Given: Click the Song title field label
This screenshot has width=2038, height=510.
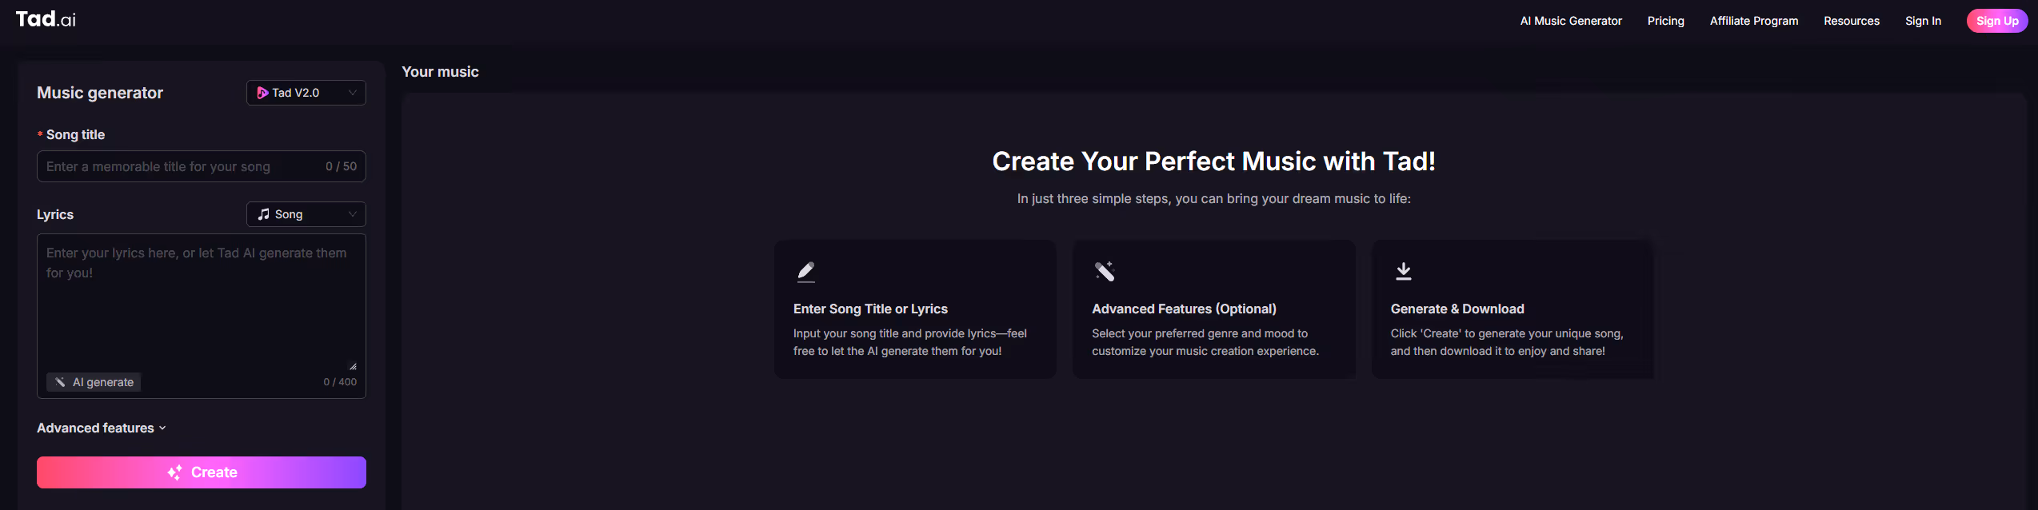Looking at the screenshot, I should tap(75, 134).
